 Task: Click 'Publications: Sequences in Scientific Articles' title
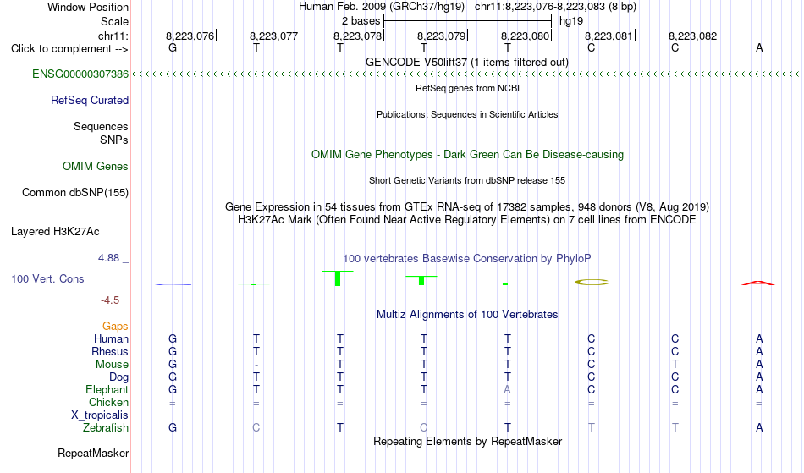coord(467,114)
